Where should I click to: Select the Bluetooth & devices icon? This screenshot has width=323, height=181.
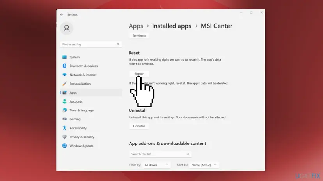[x=64, y=66]
